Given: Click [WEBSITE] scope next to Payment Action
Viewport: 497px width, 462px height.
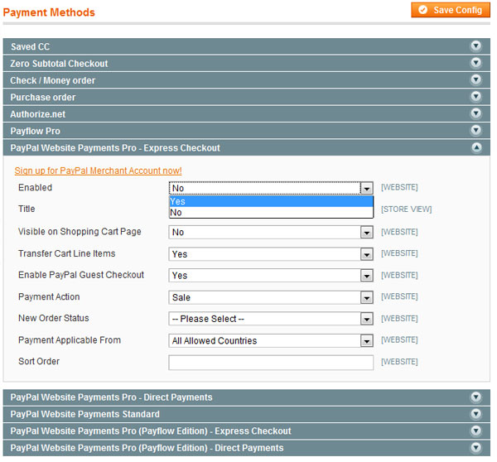Looking at the screenshot, I should tap(399, 296).
